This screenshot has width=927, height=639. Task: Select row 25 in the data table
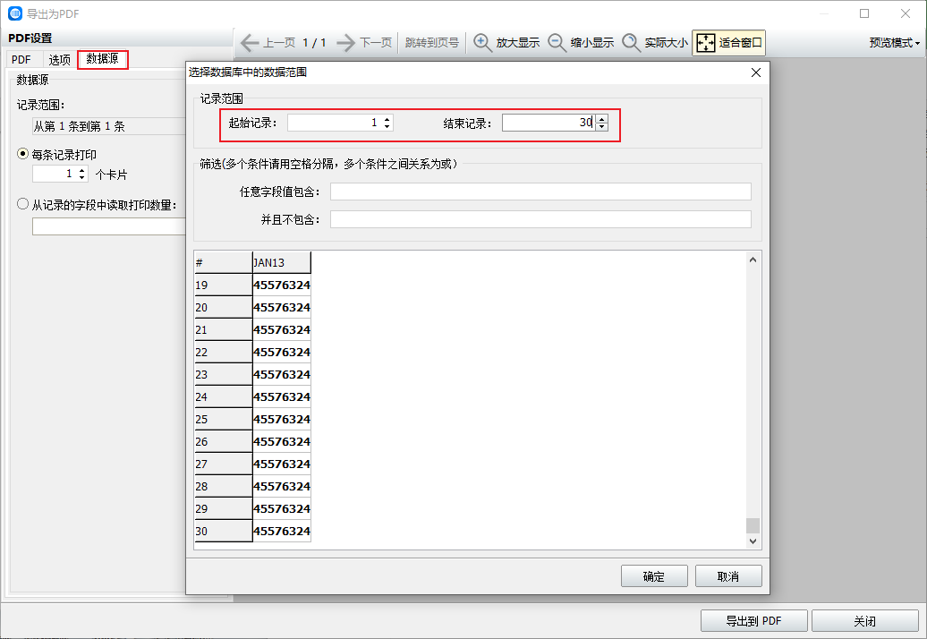point(252,419)
